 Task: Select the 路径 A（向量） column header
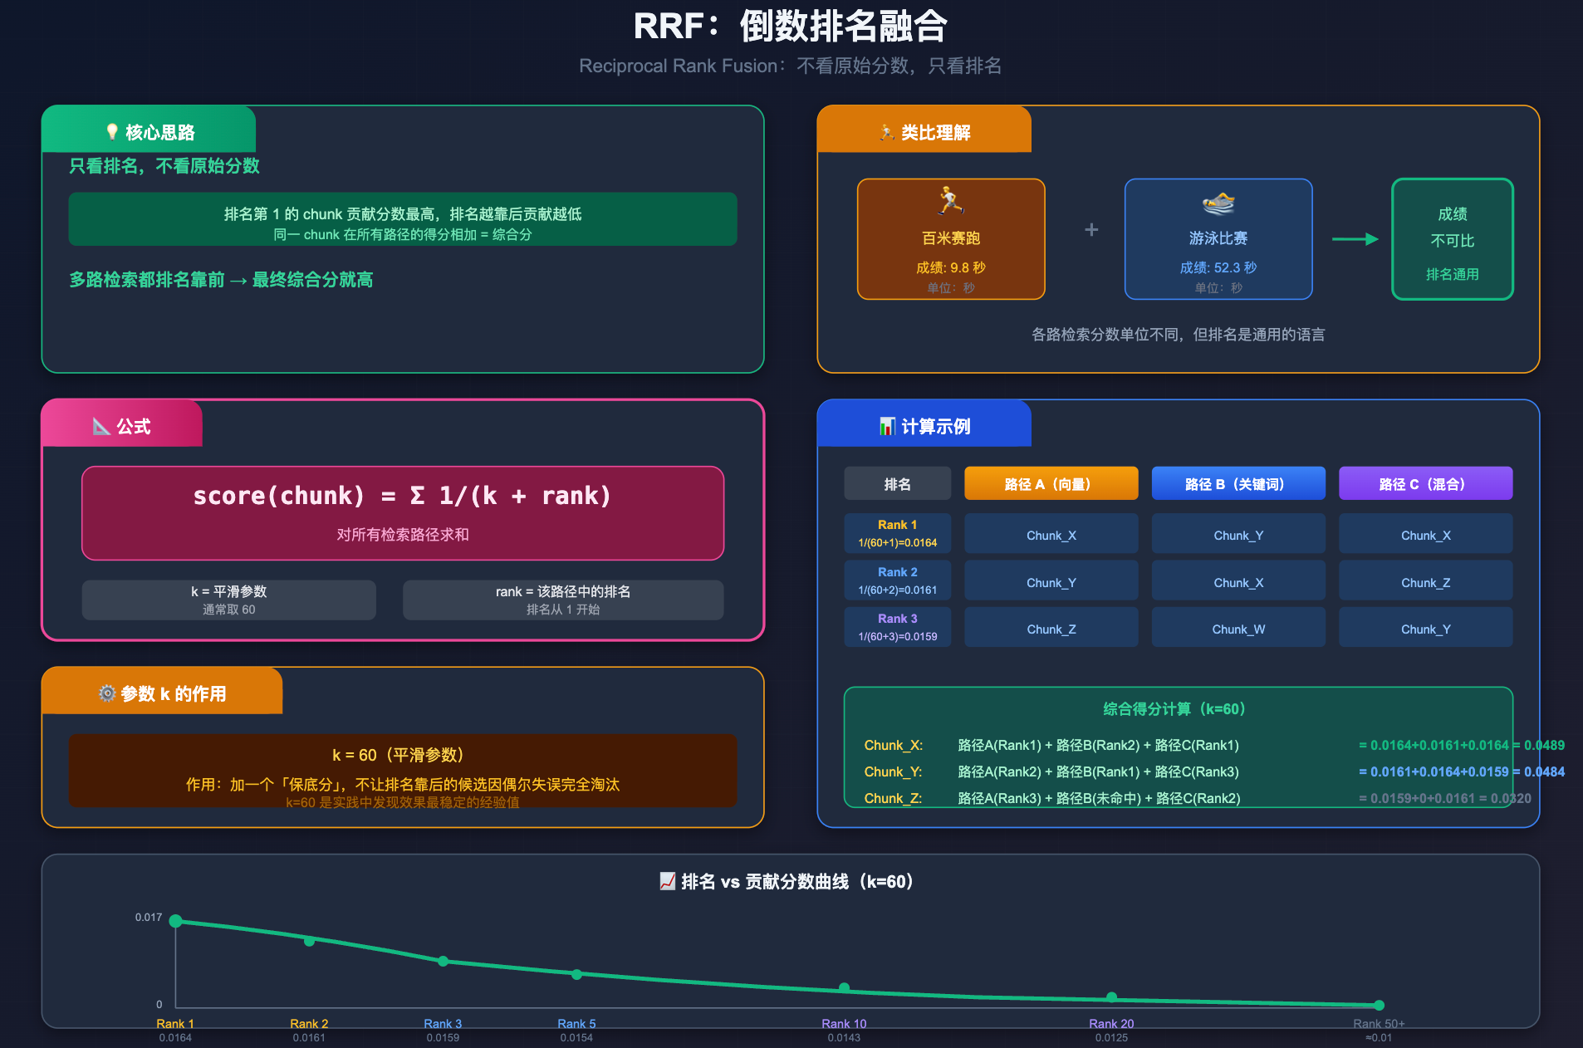point(1051,483)
